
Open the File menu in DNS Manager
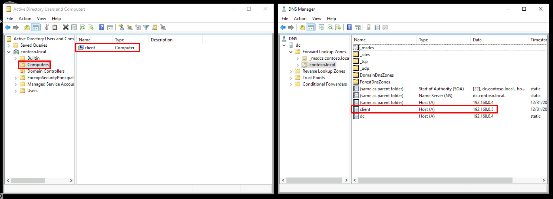pos(285,18)
